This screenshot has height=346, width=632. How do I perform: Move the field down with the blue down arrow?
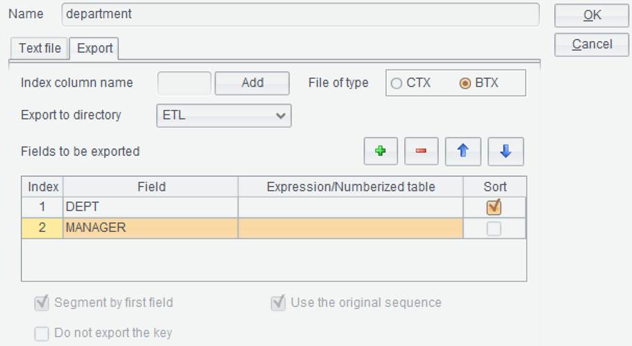tap(506, 151)
